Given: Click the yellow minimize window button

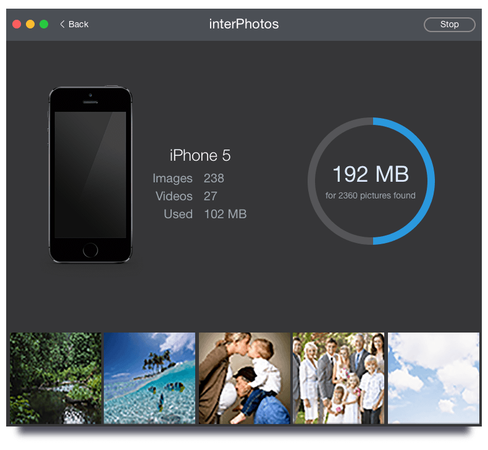Looking at the screenshot, I should click(30, 24).
